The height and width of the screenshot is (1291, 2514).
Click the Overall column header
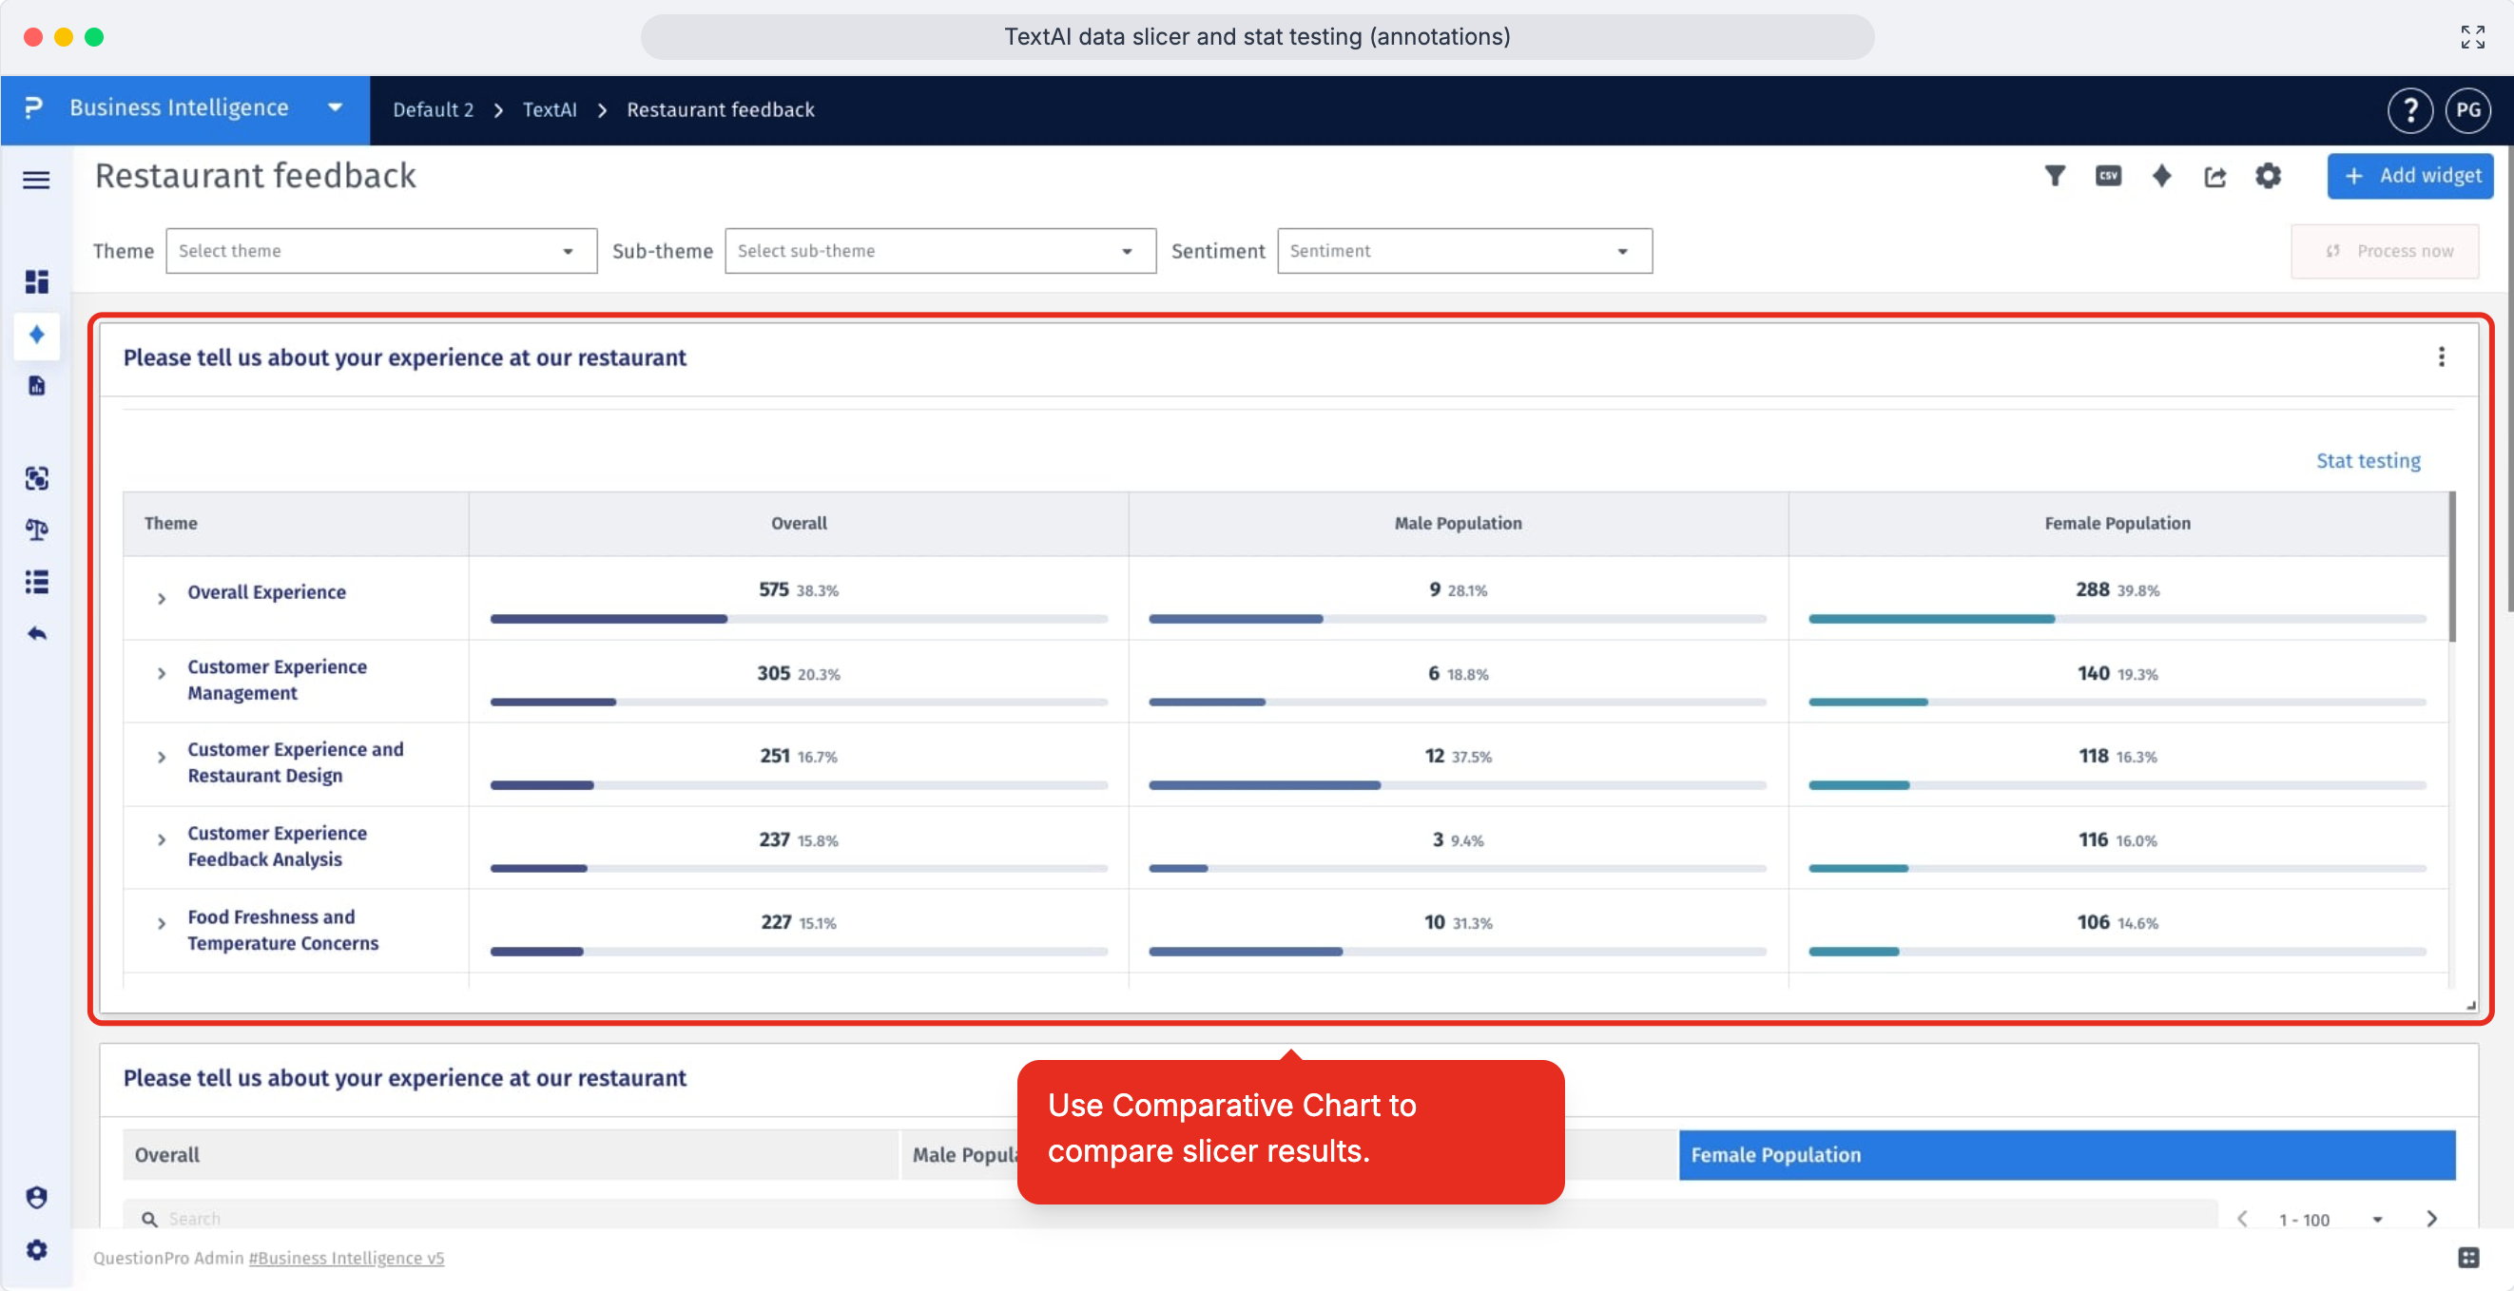coord(799,523)
